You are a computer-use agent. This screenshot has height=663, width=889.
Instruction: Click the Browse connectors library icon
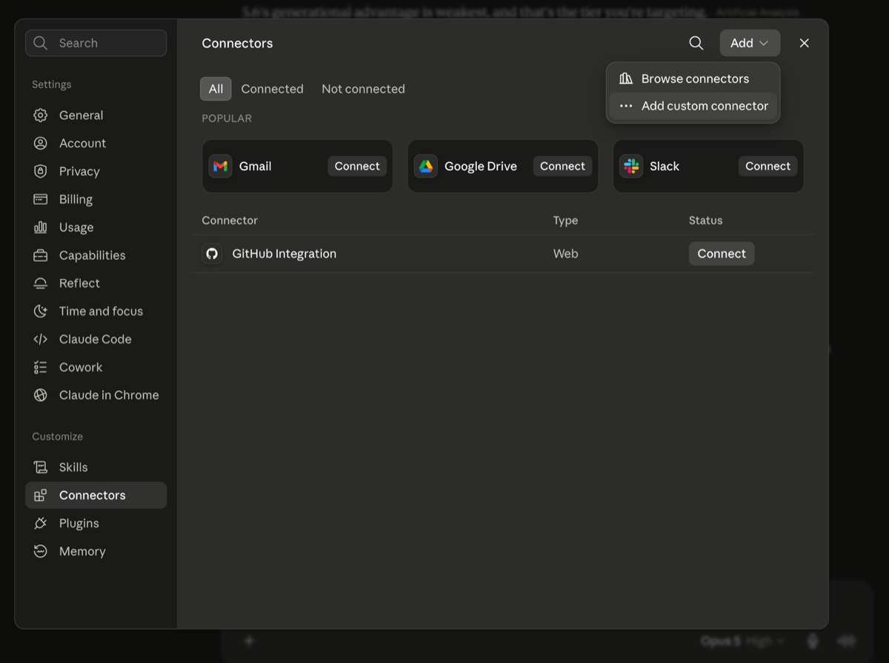[626, 79]
